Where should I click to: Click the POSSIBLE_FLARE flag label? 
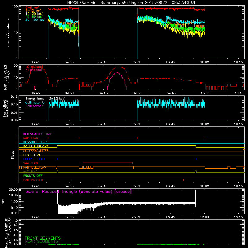coord(36,142)
